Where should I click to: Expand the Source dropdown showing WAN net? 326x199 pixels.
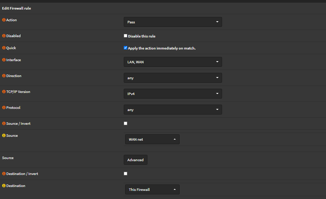point(152,139)
